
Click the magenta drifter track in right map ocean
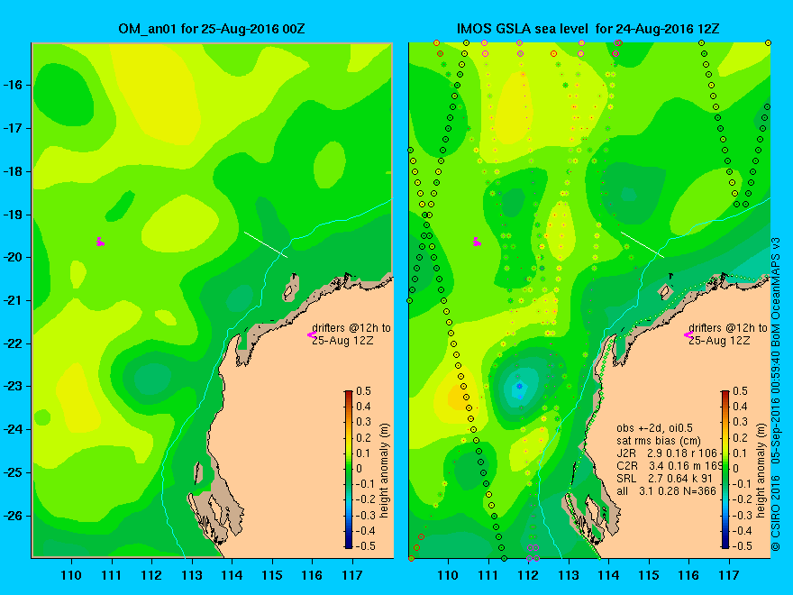tap(477, 242)
